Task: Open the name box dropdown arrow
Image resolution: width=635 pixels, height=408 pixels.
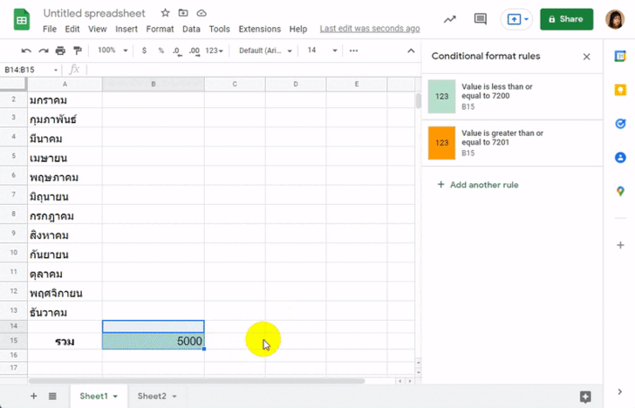Action: click(56, 70)
